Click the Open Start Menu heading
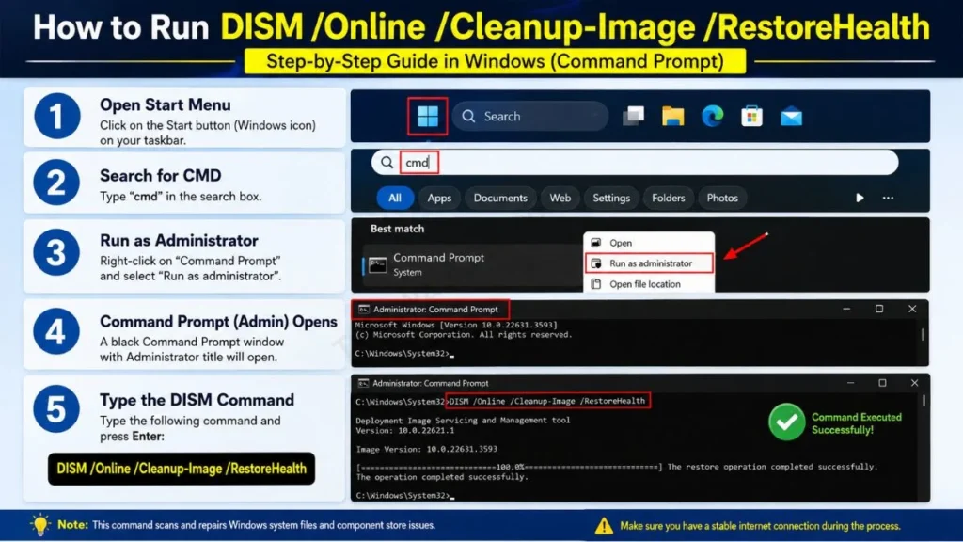Image resolution: width=963 pixels, height=542 pixels. (x=166, y=104)
